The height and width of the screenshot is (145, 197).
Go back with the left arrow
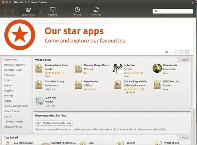point(5,11)
